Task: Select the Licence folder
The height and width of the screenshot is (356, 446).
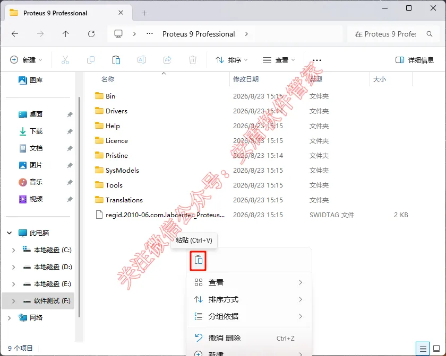Action: pyautogui.click(x=117, y=140)
